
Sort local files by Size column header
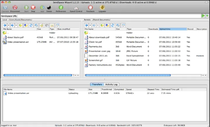click(x=43, y=29)
